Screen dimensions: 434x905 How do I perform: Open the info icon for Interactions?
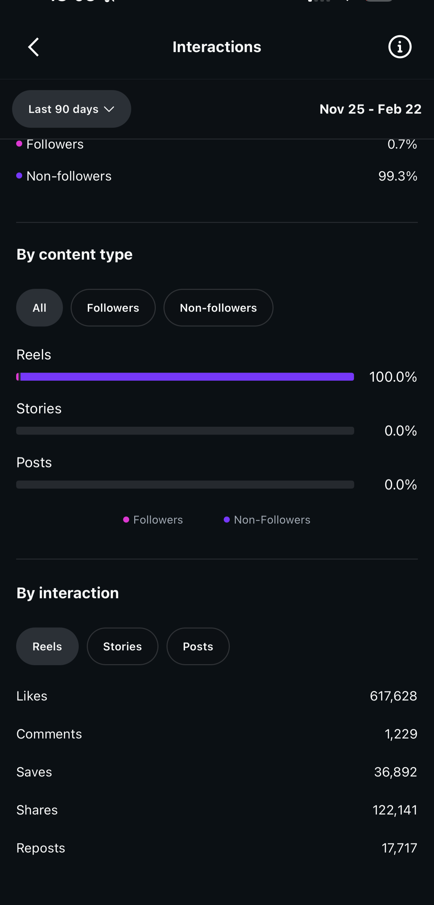400,47
